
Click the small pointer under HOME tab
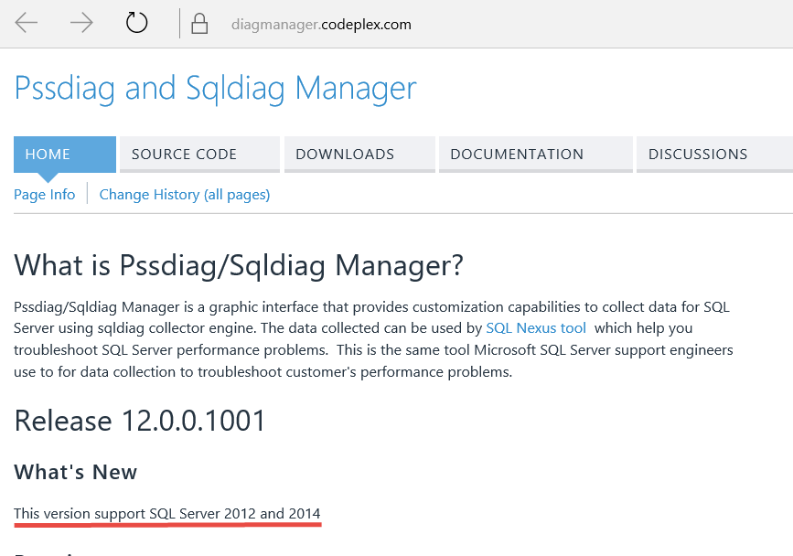[x=48, y=176]
